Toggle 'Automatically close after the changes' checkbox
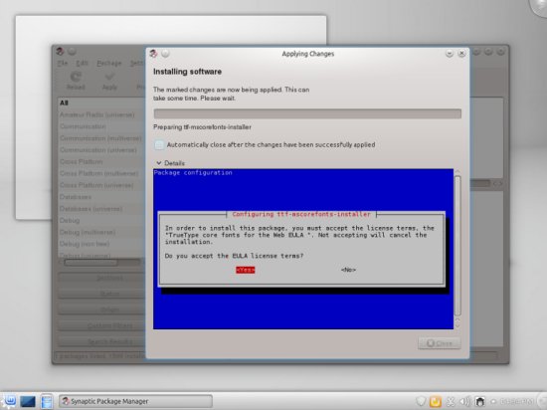Viewport: 547px width, 410px height. (x=159, y=145)
